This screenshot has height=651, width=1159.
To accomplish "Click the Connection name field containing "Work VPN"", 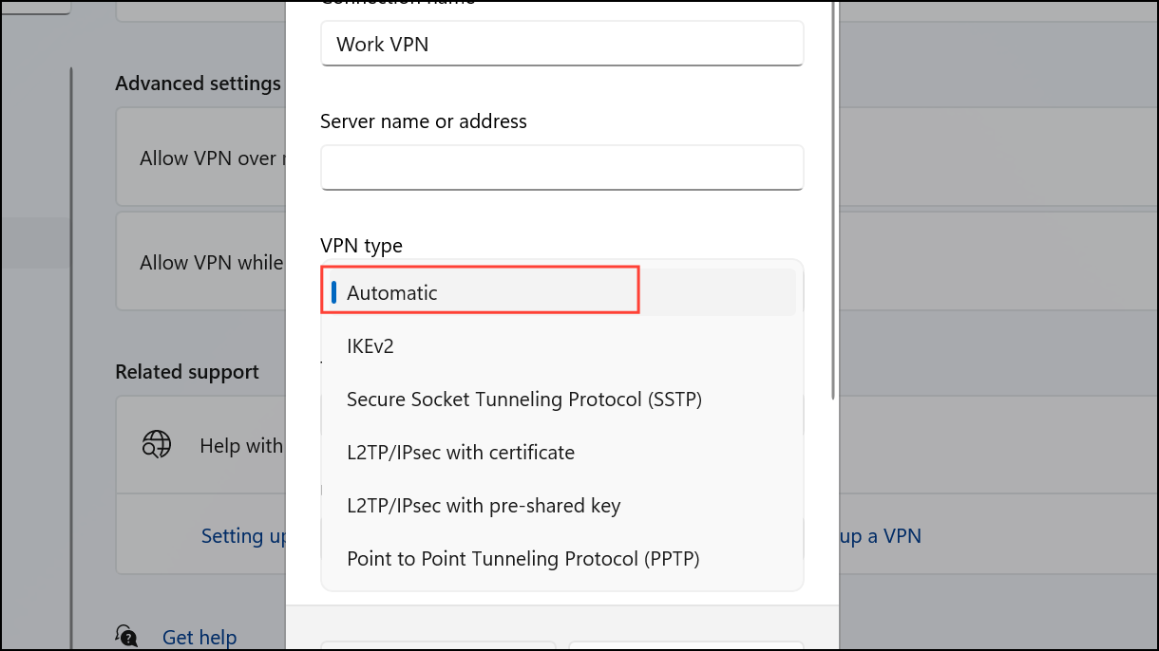I will tap(562, 44).
